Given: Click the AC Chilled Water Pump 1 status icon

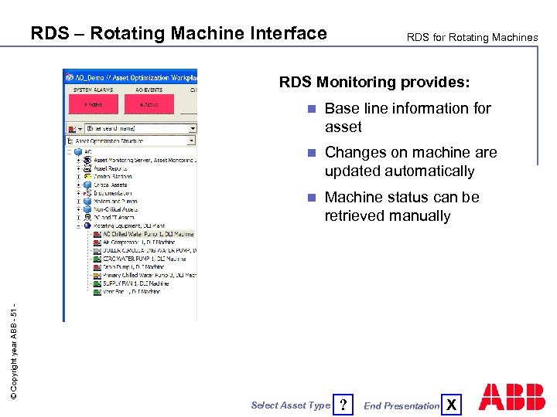Looking at the screenshot, I should (97, 235).
